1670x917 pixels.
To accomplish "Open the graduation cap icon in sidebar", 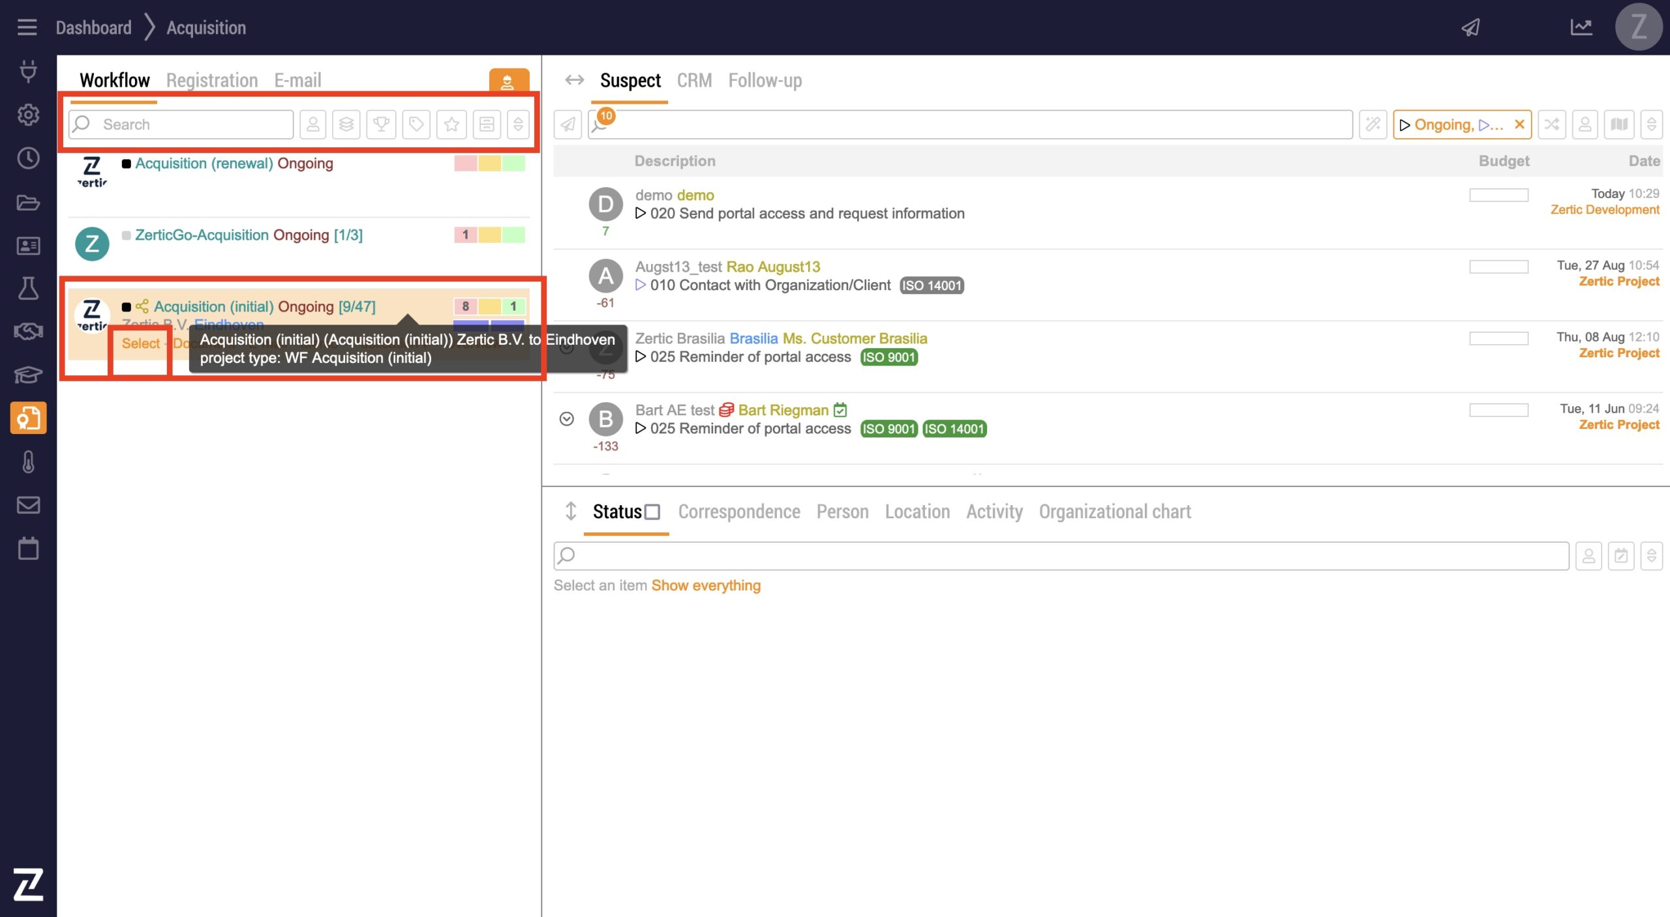I will pos(28,375).
